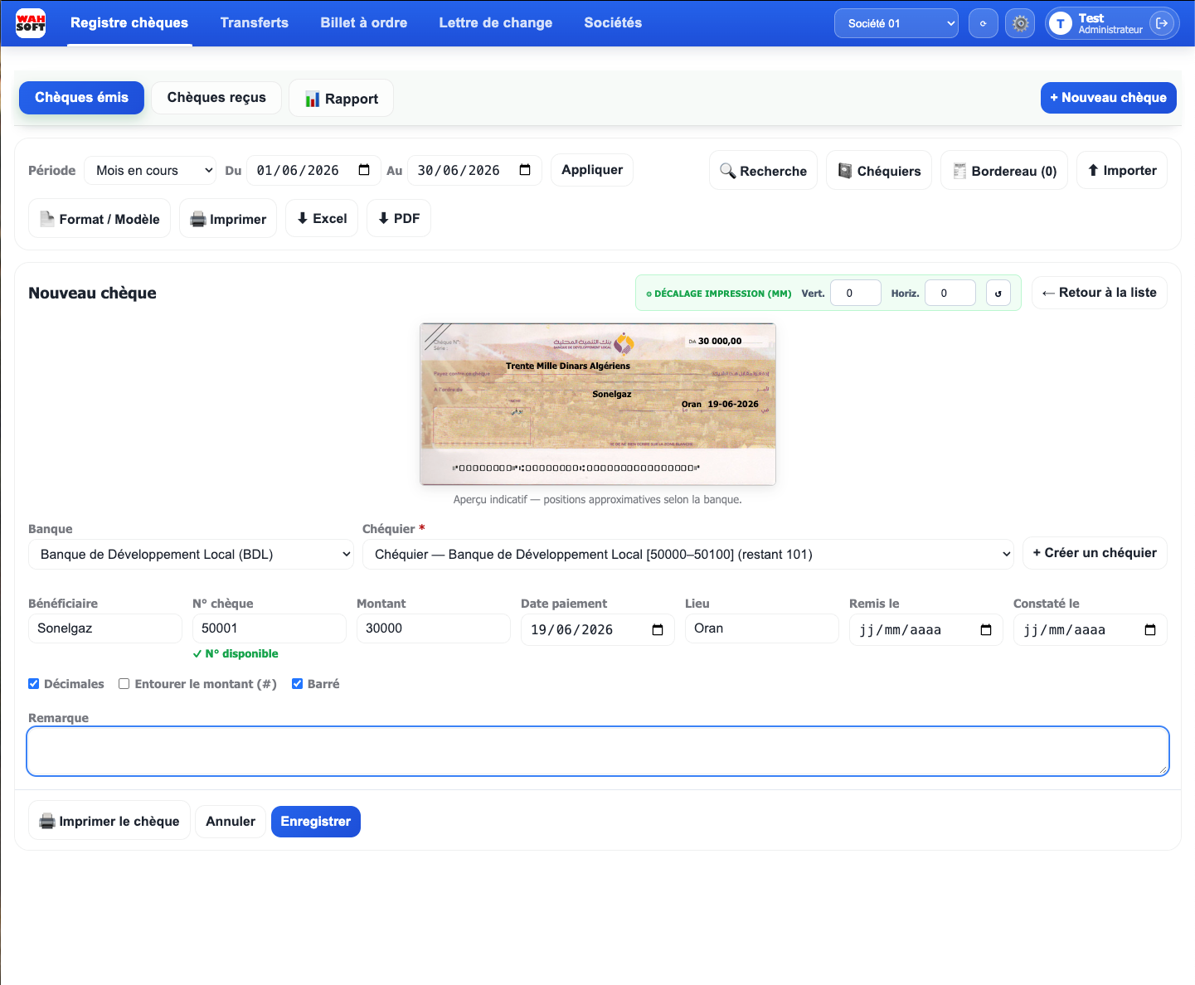
Task: Open the Billet à ordre menu
Action: click(x=364, y=22)
